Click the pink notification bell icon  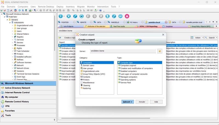127,16
